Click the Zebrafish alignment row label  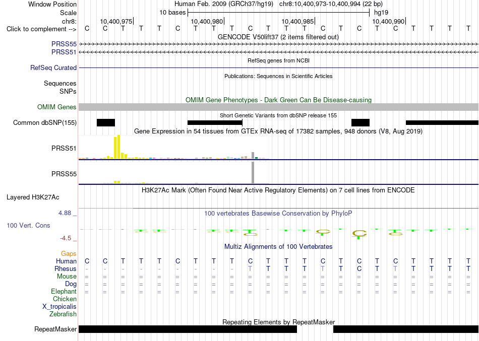(x=63, y=314)
